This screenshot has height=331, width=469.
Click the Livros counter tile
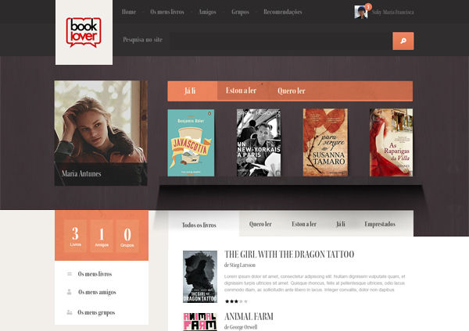click(76, 237)
